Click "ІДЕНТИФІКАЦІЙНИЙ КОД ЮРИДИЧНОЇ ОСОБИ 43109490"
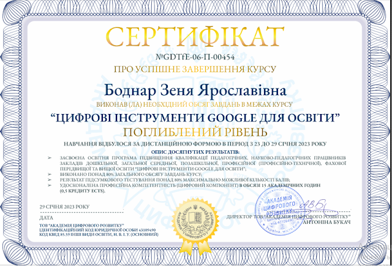 pyautogui.click(x=98, y=229)
